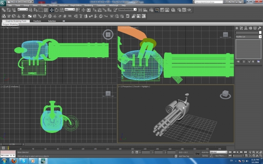Open Render Setup icon
The height and width of the screenshot is (164, 263).
click(179, 10)
